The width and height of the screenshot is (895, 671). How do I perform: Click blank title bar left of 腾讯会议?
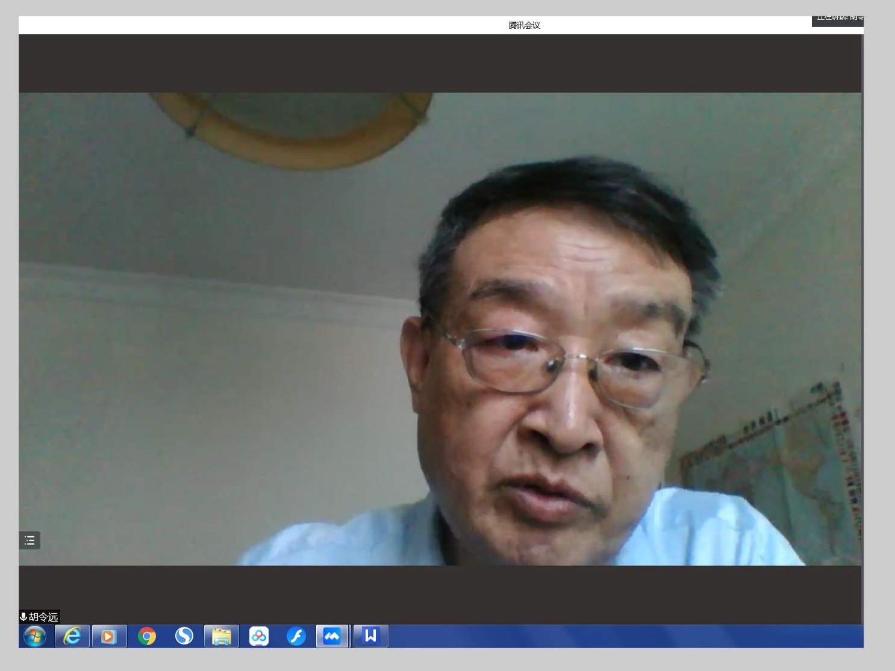(x=241, y=25)
